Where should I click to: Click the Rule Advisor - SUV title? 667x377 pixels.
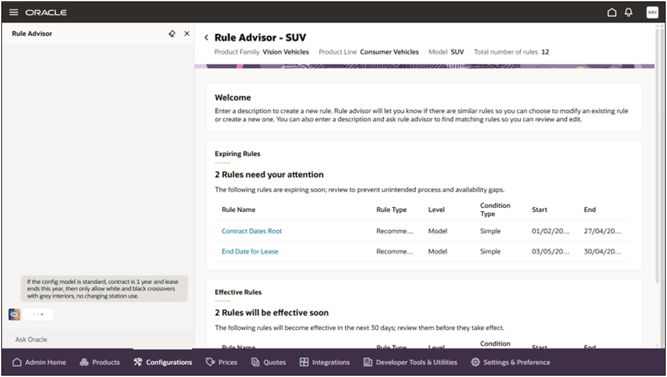tap(260, 38)
